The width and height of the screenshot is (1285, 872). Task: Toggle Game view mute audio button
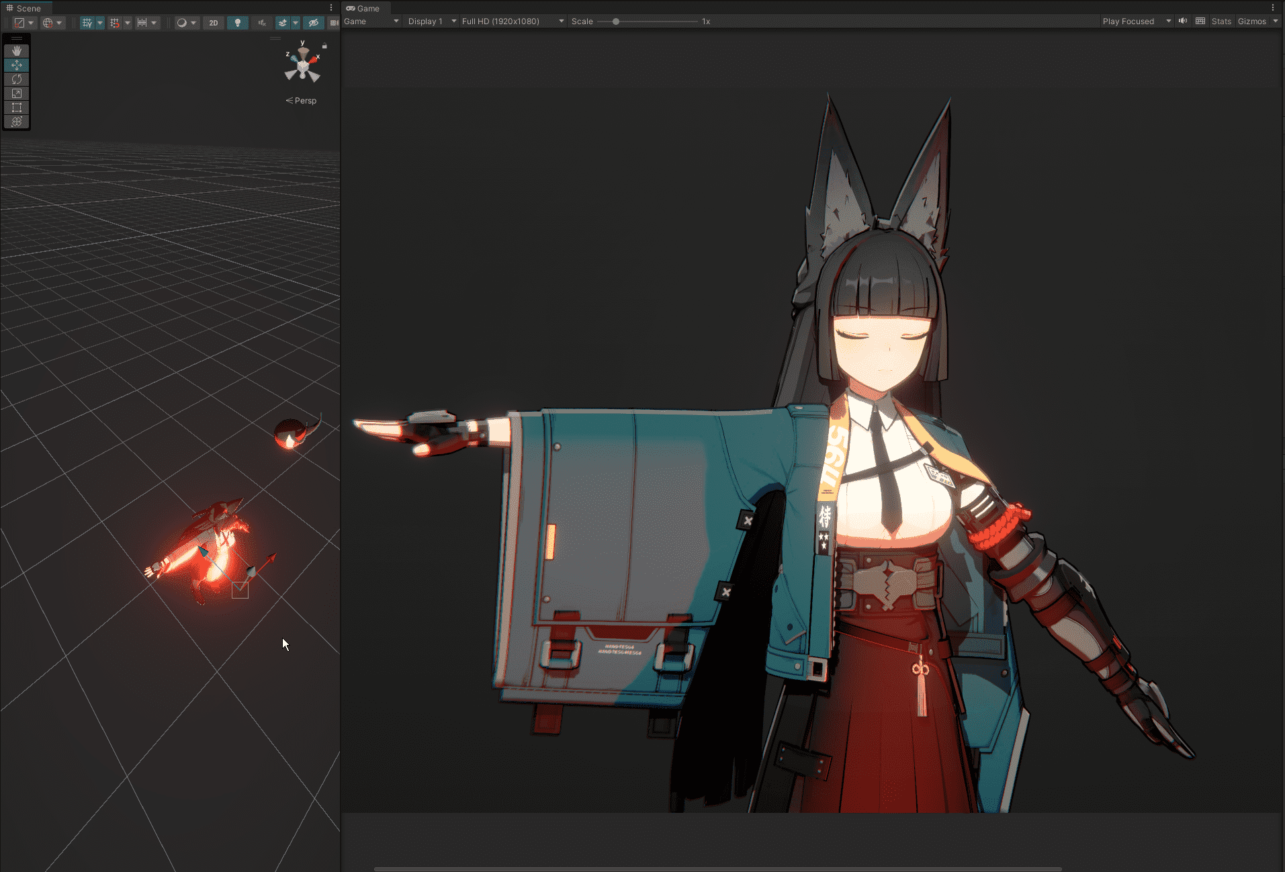1183,21
